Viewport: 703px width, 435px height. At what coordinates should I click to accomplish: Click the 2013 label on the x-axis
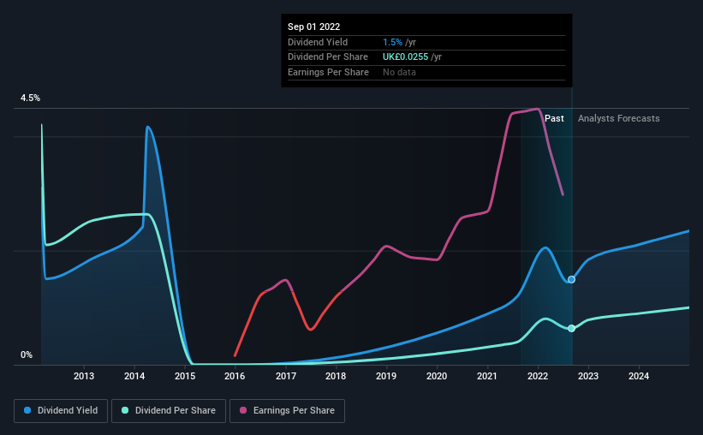click(x=84, y=376)
